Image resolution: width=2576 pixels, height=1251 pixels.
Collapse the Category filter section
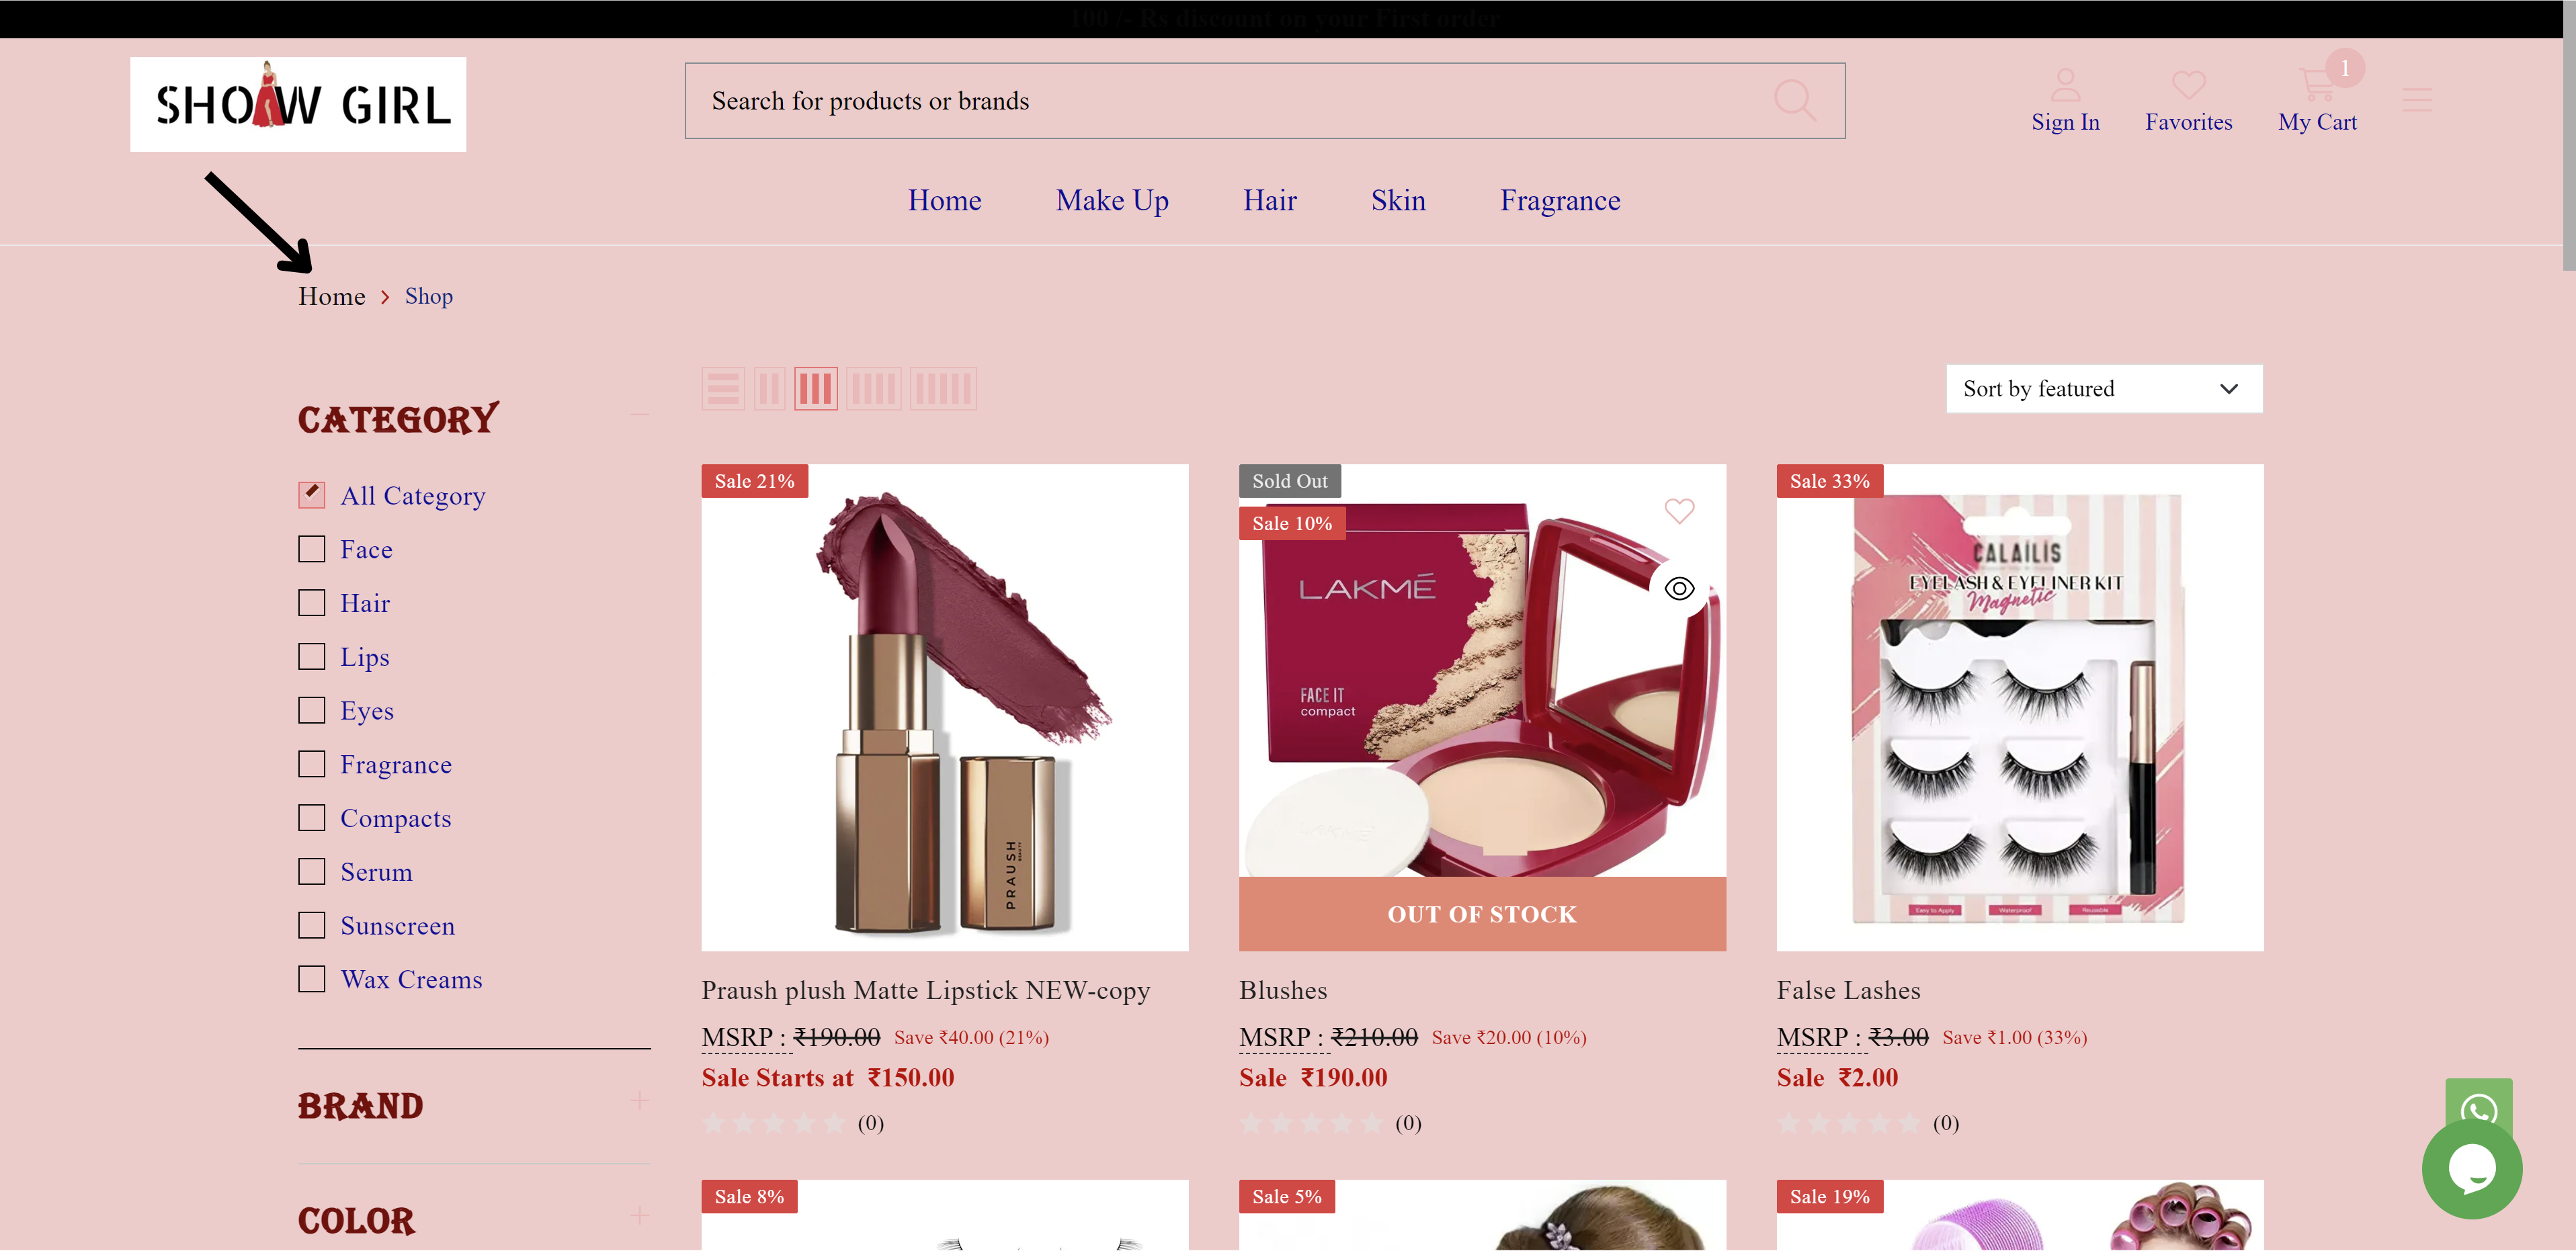pyautogui.click(x=639, y=414)
